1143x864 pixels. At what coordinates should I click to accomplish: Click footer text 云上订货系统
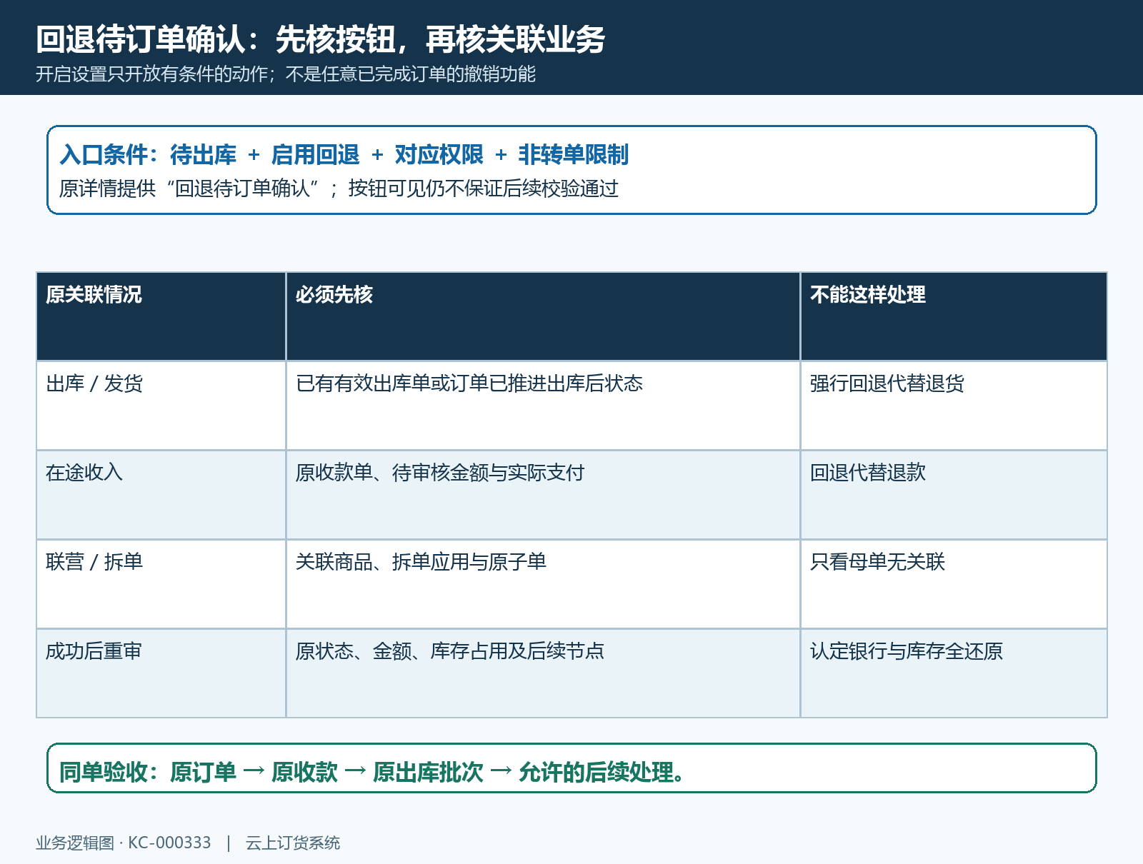[x=293, y=843]
